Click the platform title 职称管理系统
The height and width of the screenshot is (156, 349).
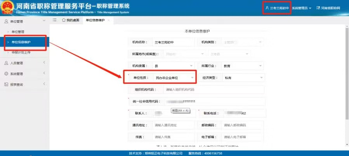point(113,6)
